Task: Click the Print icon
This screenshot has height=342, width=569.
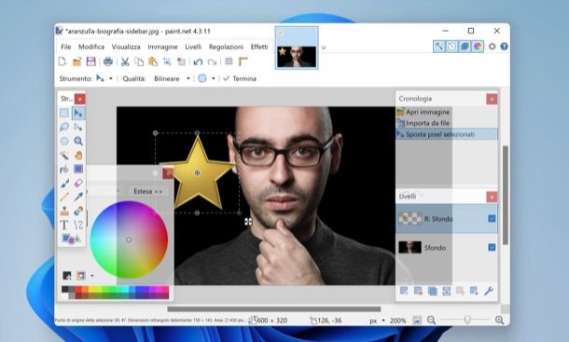Action: 108,62
